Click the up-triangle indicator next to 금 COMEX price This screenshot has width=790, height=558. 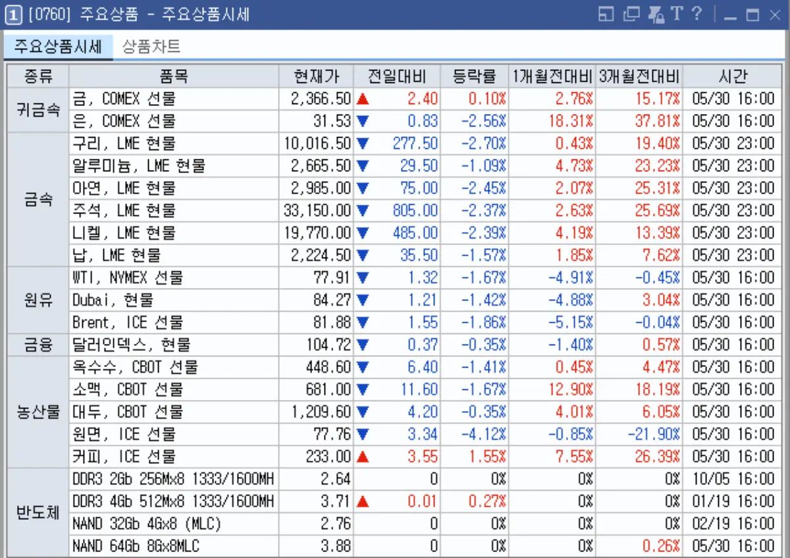coord(363,98)
